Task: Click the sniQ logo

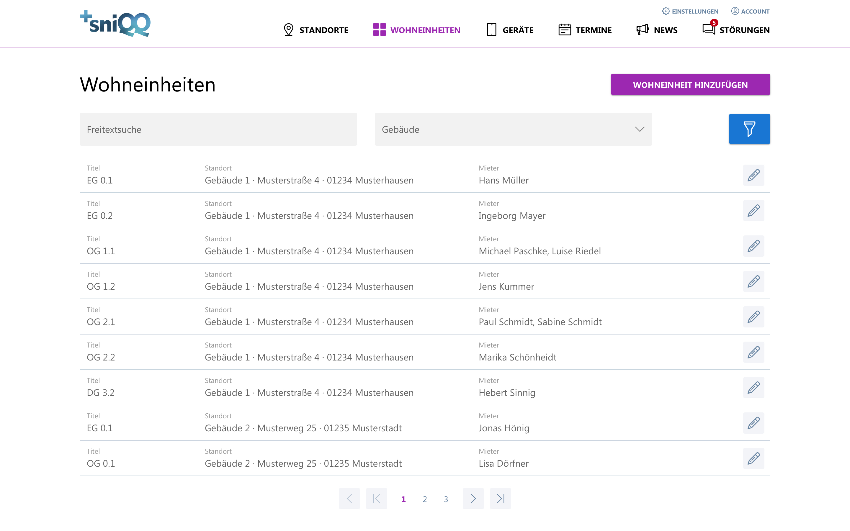Action: click(x=115, y=23)
